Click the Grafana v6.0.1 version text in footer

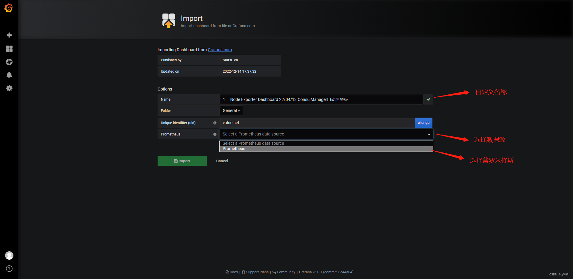[x=326, y=272]
